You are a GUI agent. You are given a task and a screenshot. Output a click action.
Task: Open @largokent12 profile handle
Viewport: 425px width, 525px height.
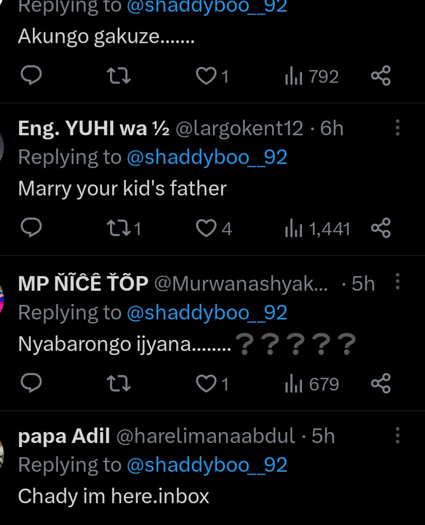[239, 129]
